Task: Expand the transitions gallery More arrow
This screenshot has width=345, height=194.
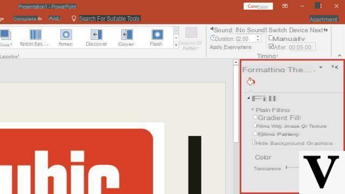Action: coord(176,45)
